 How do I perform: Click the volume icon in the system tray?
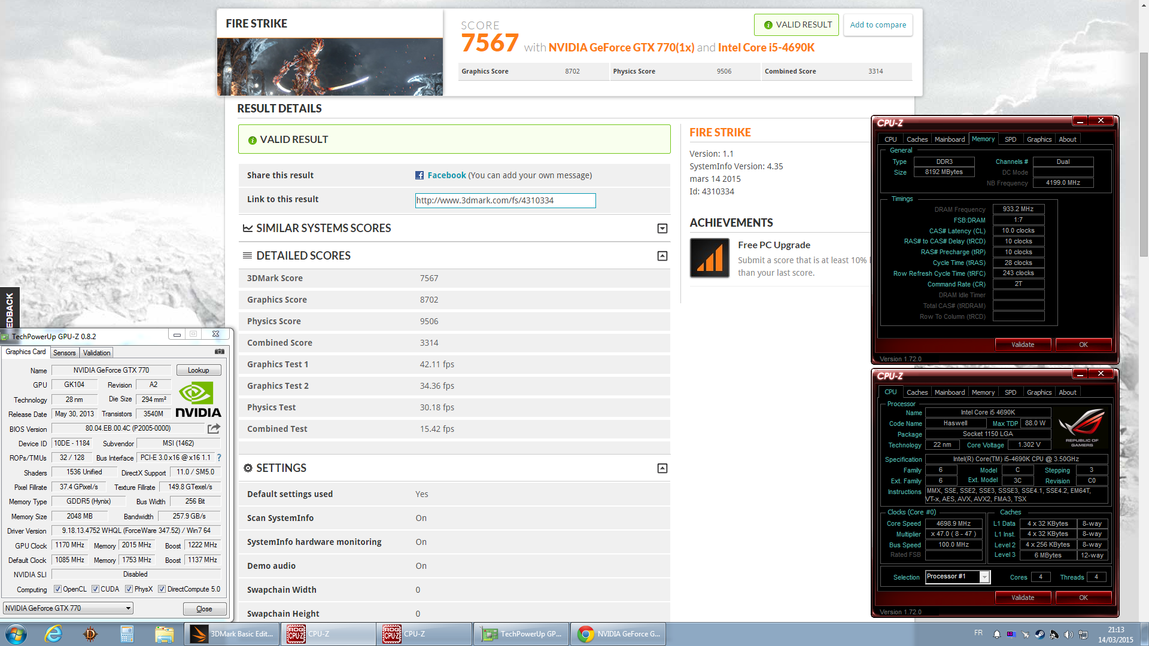click(1068, 635)
